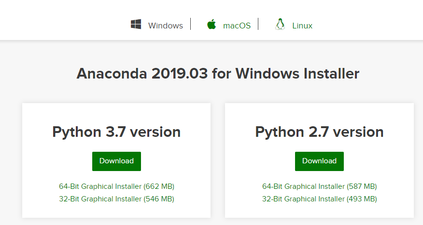Open 64-Bit Graphical Installer (587 MB) link
This screenshot has height=225, width=423.
point(319,186)
